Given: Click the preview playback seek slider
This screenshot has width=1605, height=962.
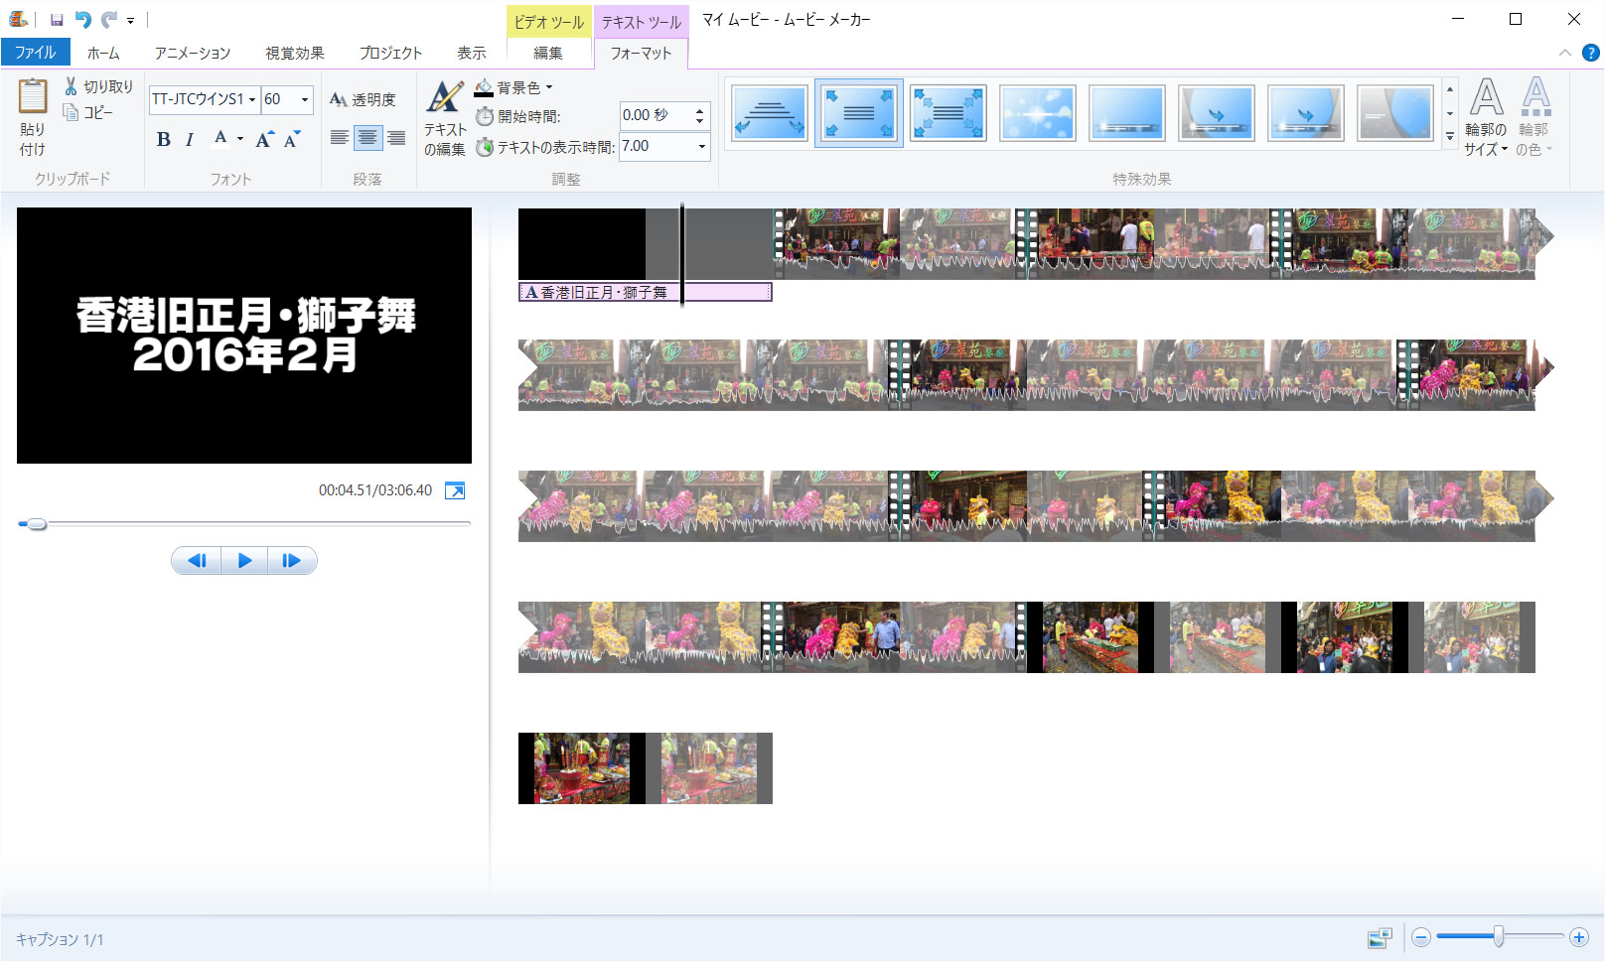Looking at the screenshot, I should pyautogui.click(x=243, y=524).
